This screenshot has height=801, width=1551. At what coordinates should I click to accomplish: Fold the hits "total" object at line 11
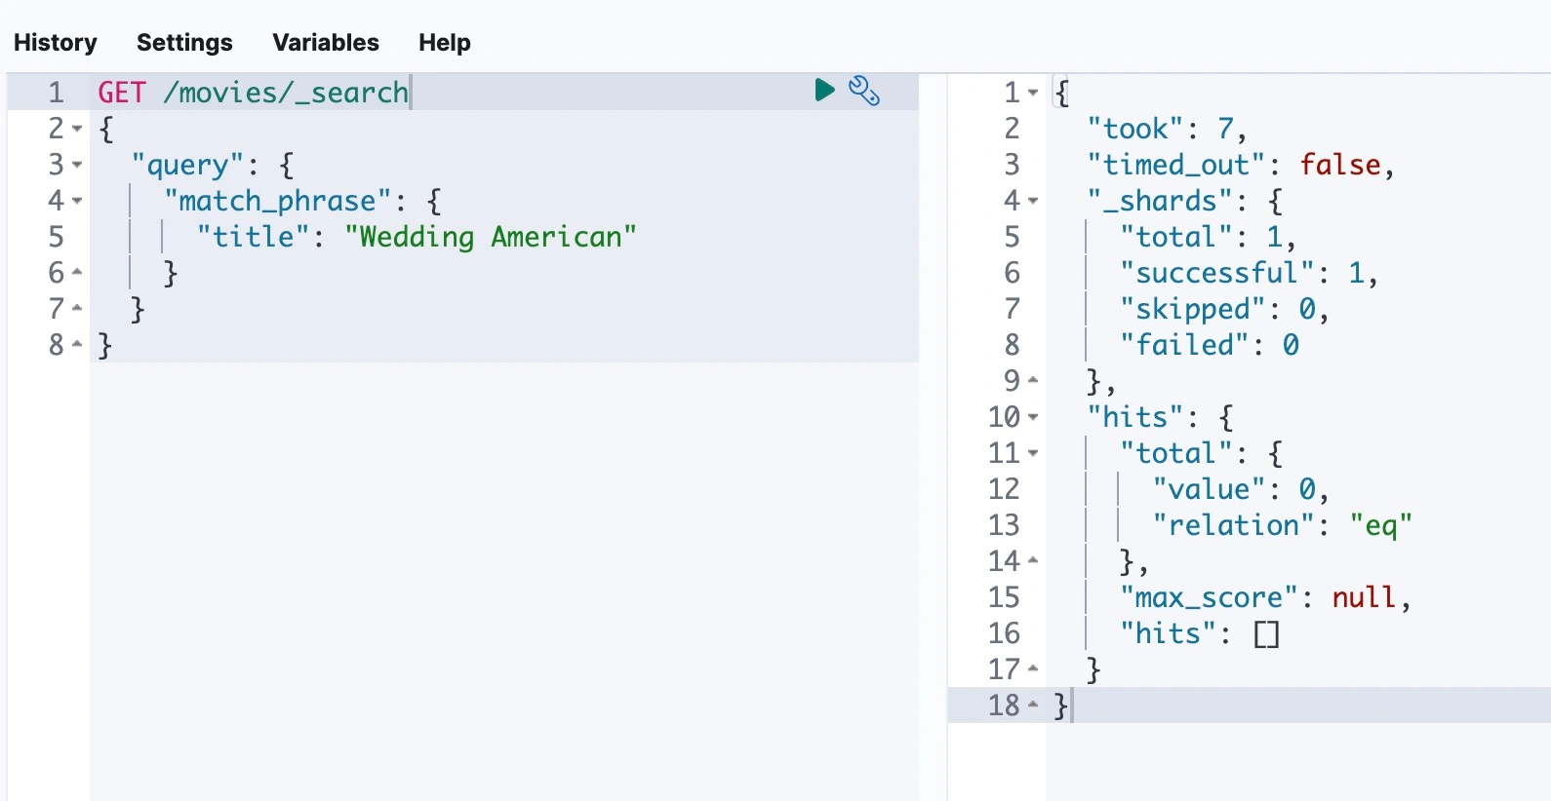1033,453
